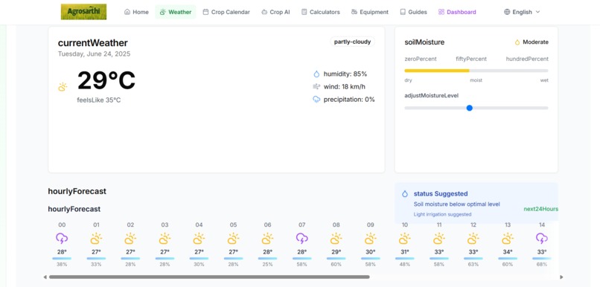Click the scrollbar left arrow
This screenshot has height=287, width=600.
[x=45, y=277]
